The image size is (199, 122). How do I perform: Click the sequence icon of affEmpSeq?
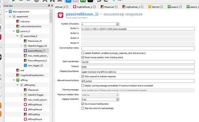point(22,85)
